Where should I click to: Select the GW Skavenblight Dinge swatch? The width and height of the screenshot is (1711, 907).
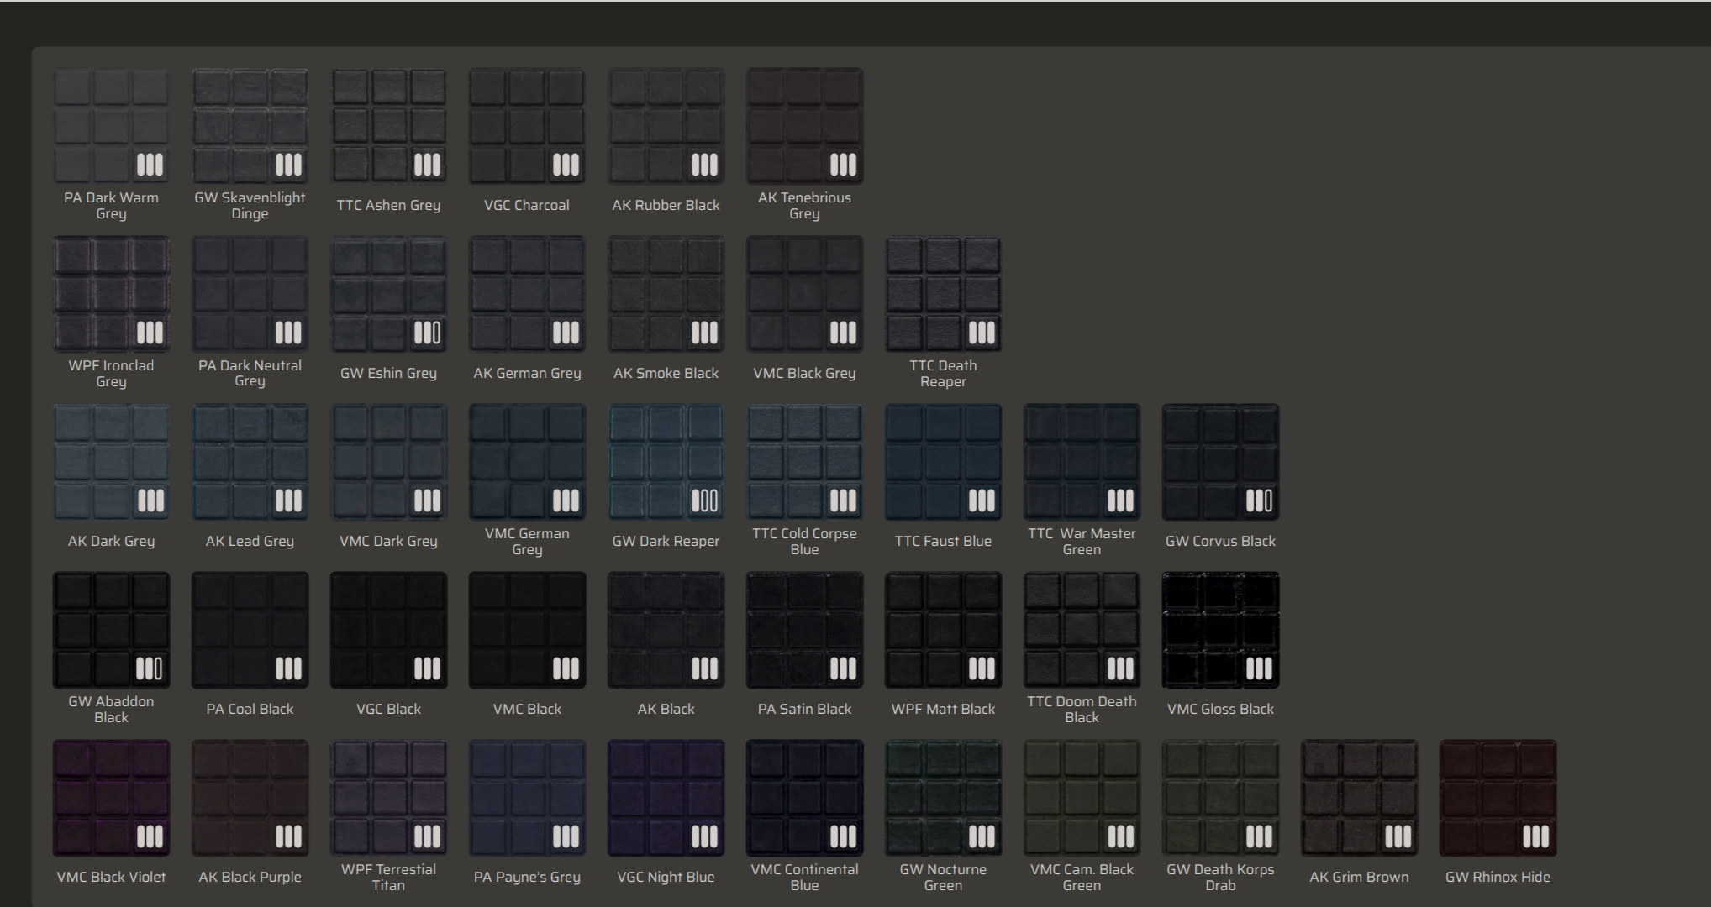point(250,126)
